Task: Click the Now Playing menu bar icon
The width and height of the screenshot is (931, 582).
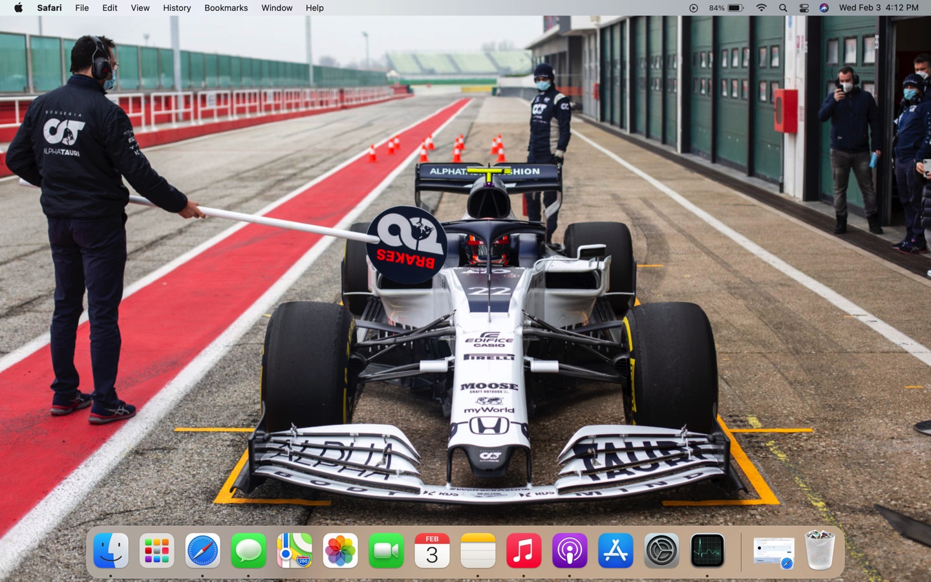Action: (x=693, y=8)
